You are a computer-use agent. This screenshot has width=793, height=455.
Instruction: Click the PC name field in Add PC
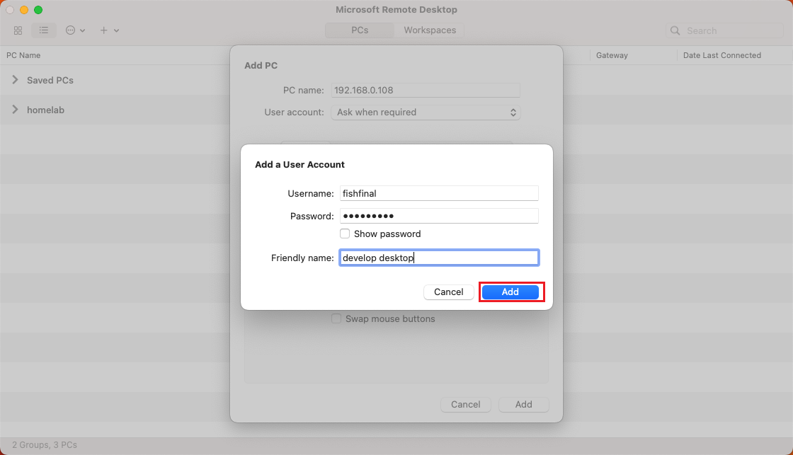click(426, 91)
